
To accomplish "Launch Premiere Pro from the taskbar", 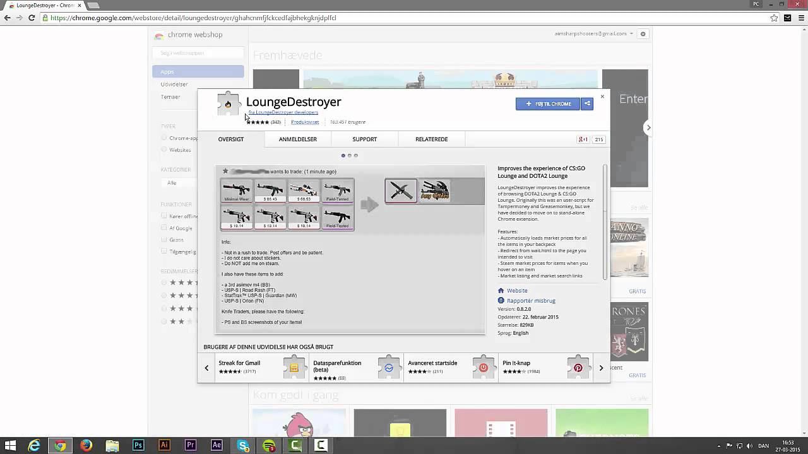I will [191, 446].
